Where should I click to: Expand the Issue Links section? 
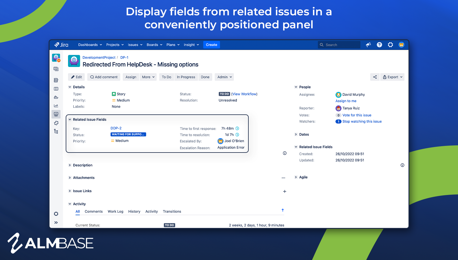pyautogui.click(x=70, y=191)
